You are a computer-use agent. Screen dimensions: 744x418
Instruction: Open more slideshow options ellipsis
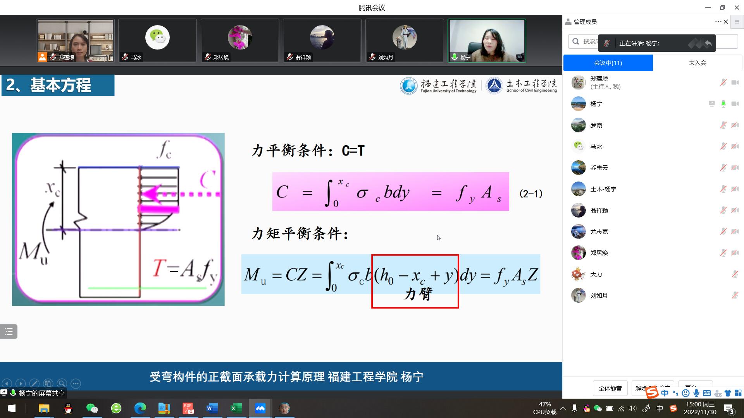click(x=76, y=384)
